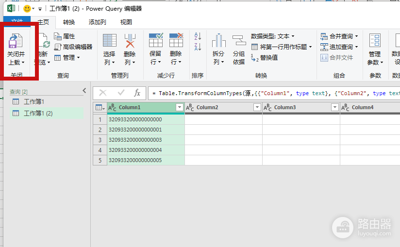Click inside the formula bar text
The height and width of the screenshot is (247, 400).
(274, 93)
